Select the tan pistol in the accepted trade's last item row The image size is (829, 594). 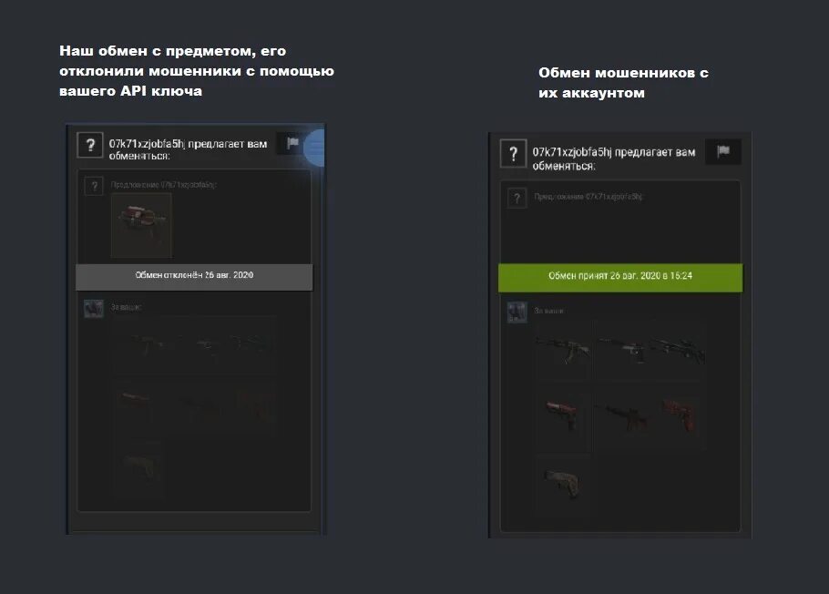pos(563,484)
